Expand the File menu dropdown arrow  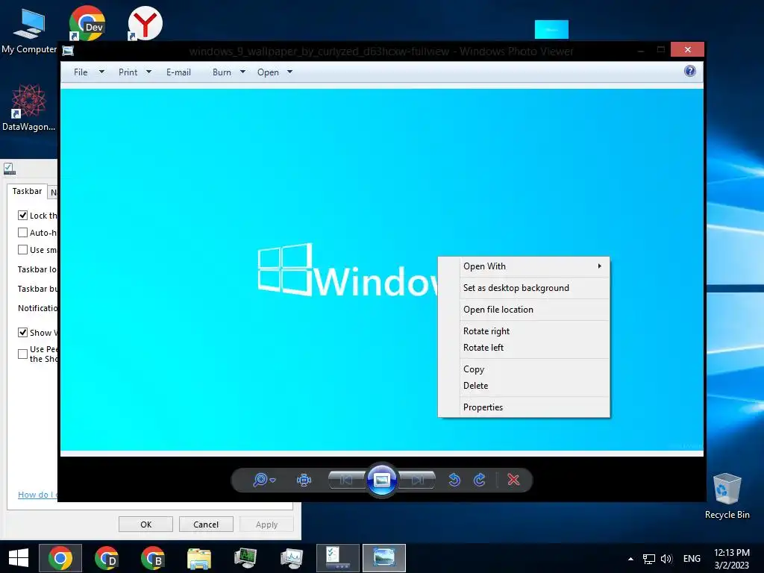[x=101, y=72]
